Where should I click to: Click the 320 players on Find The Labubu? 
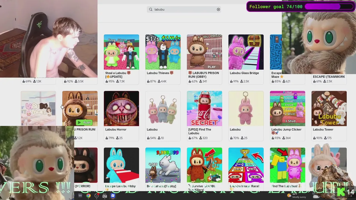coord(203,138)
